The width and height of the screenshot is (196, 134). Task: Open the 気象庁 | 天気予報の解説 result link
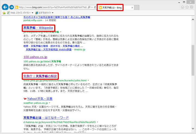click(x=40, y=76)
